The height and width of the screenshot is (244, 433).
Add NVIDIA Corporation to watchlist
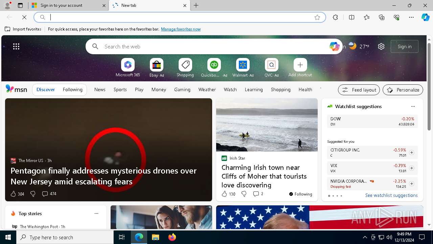[411, 184]
